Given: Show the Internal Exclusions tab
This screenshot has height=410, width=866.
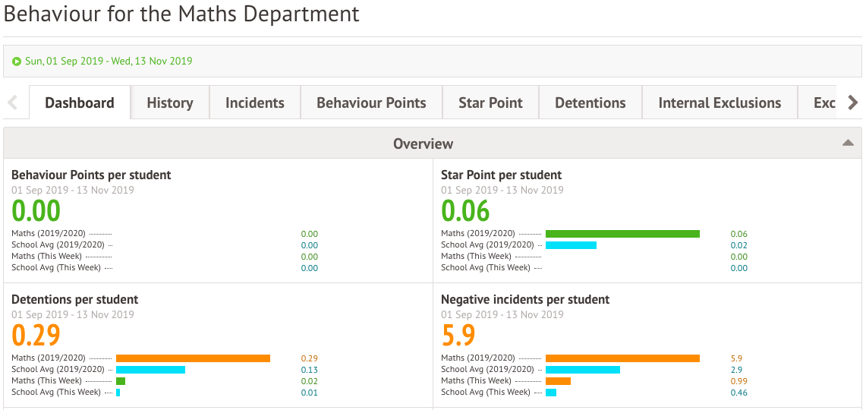Looking at the screenshot, I should coord(719,102).
